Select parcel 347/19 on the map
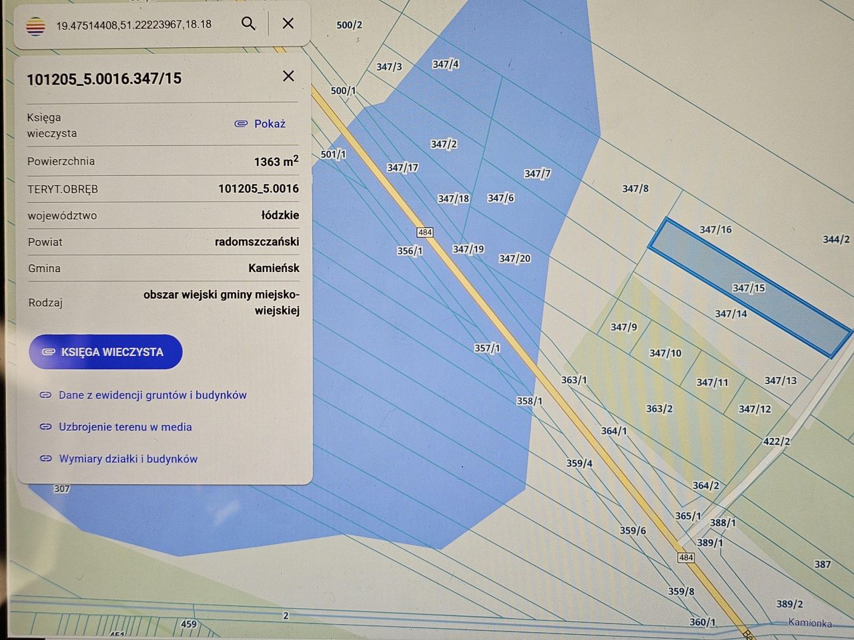 (468, 249)
